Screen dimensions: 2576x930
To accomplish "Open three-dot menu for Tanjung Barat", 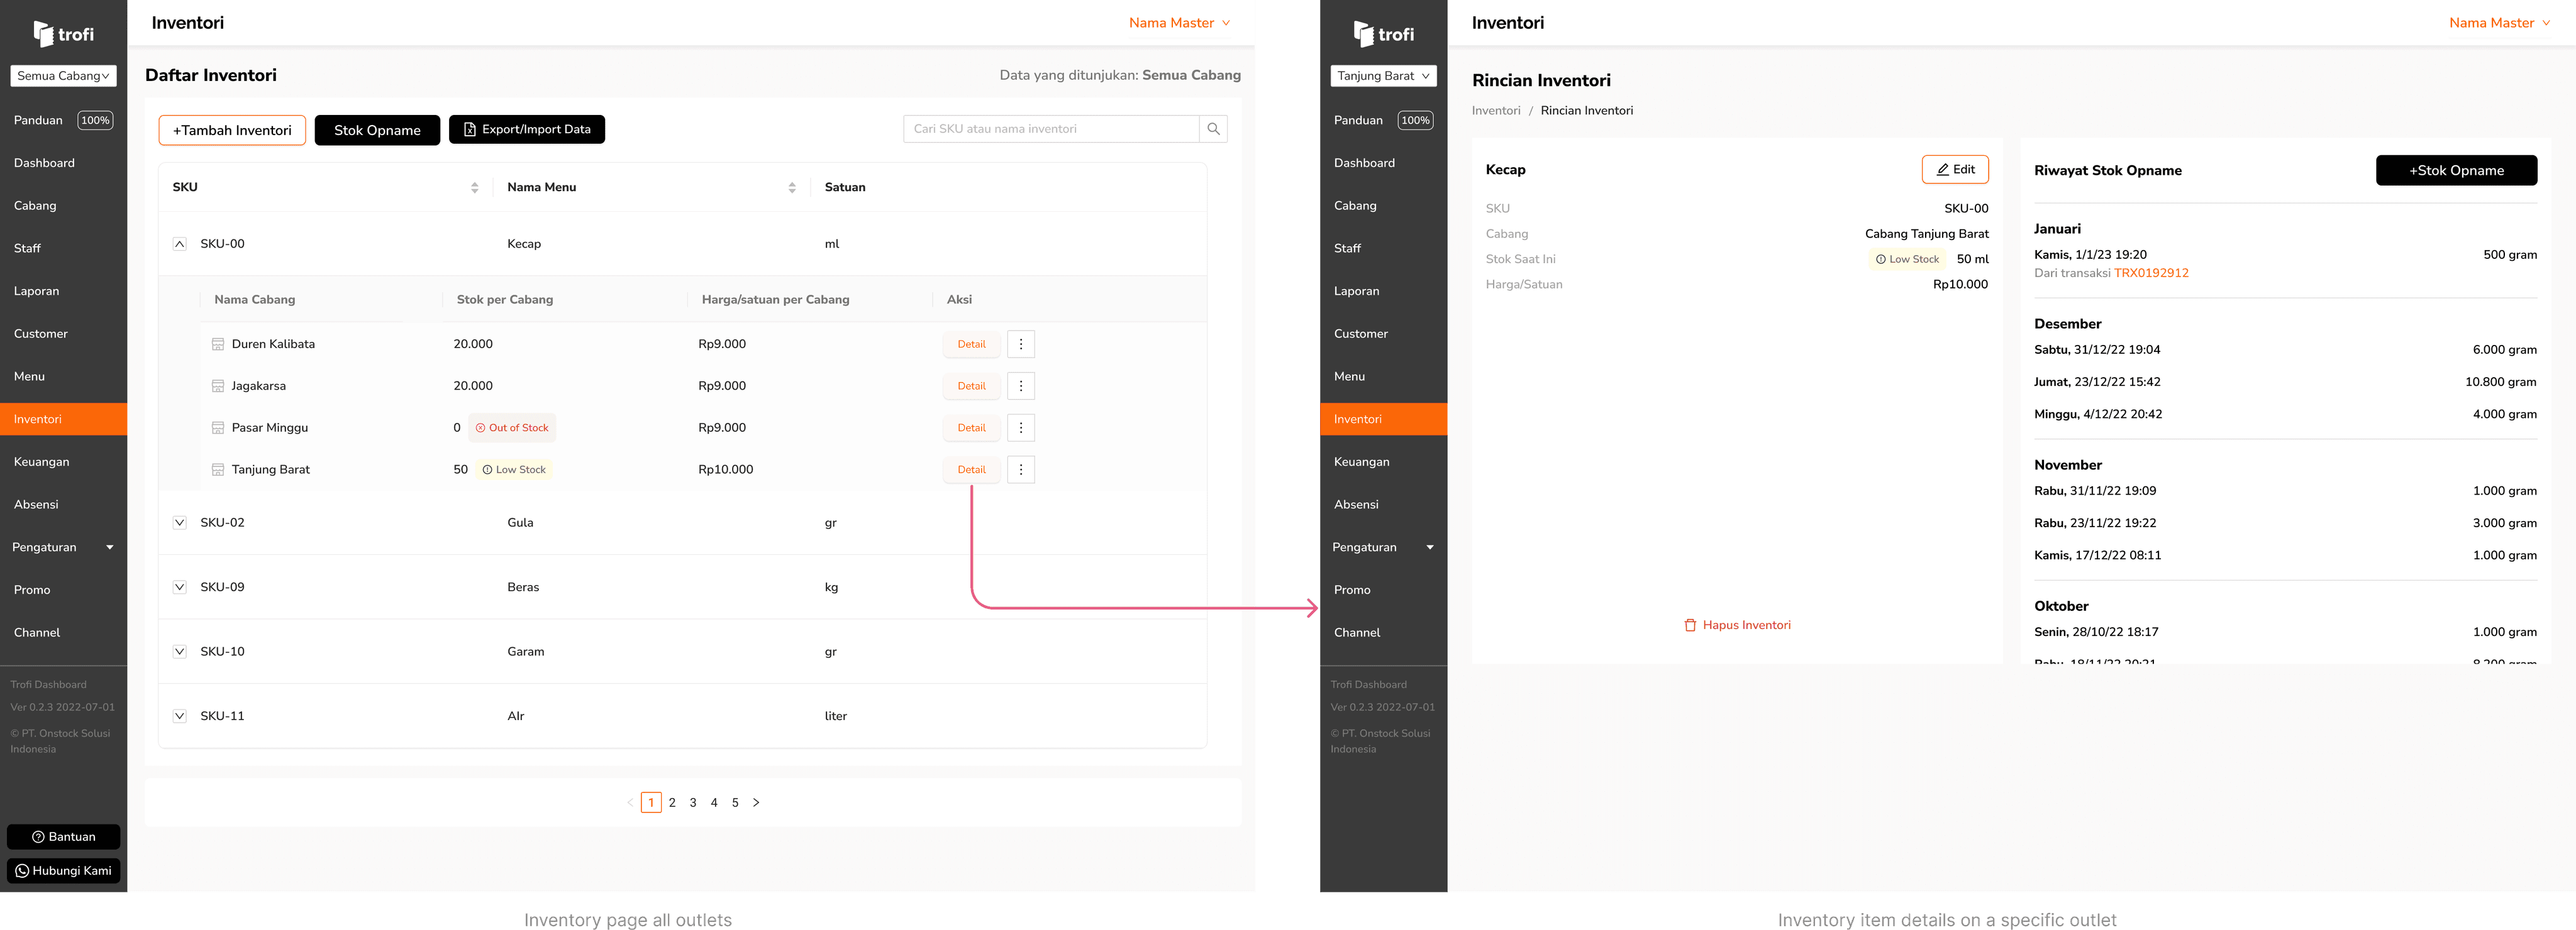I will tap(1020, 469).
